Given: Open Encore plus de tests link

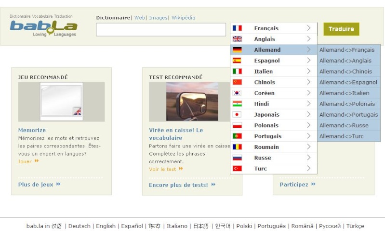Looking at the screenshot, I should [x=178, y=185].
